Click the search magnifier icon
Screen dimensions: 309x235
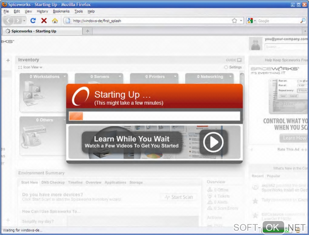303,21
